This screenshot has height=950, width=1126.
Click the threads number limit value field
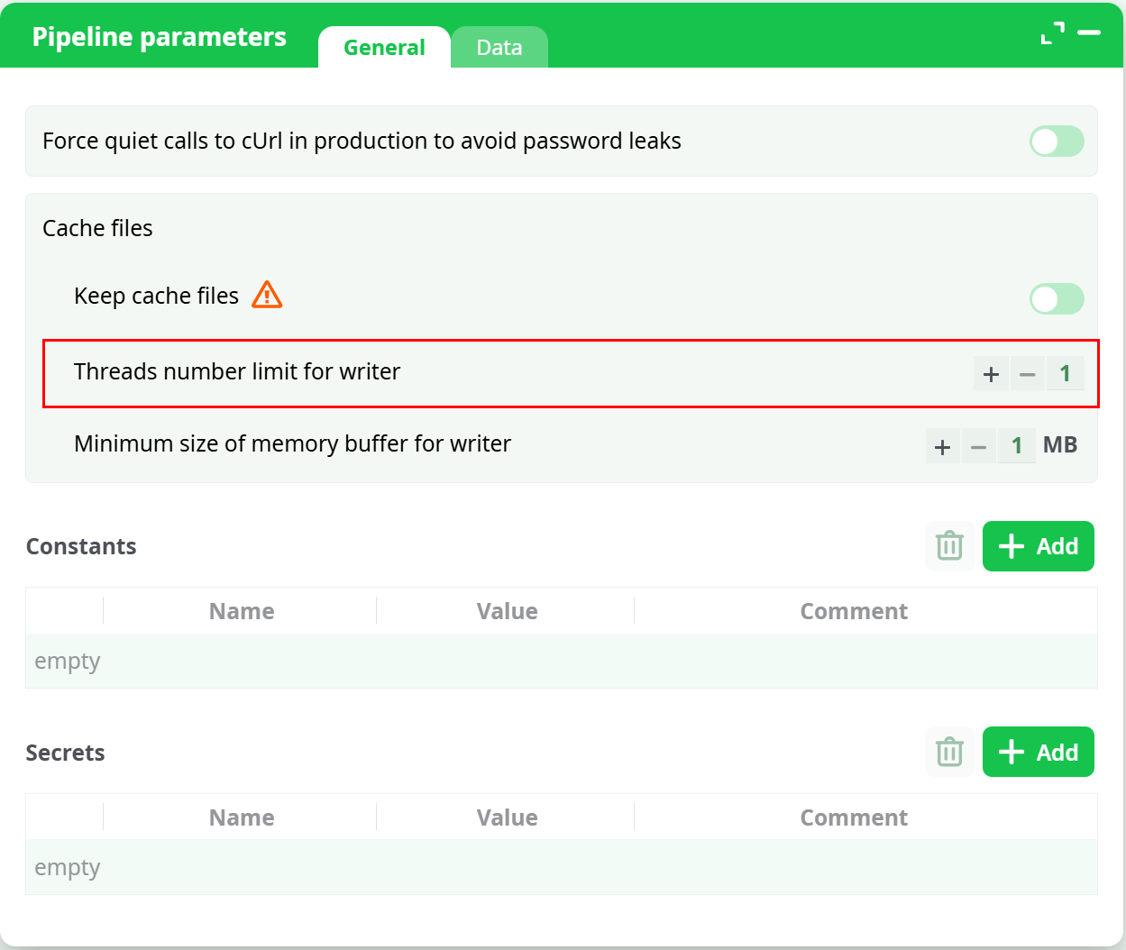[x=1065, y=374]
